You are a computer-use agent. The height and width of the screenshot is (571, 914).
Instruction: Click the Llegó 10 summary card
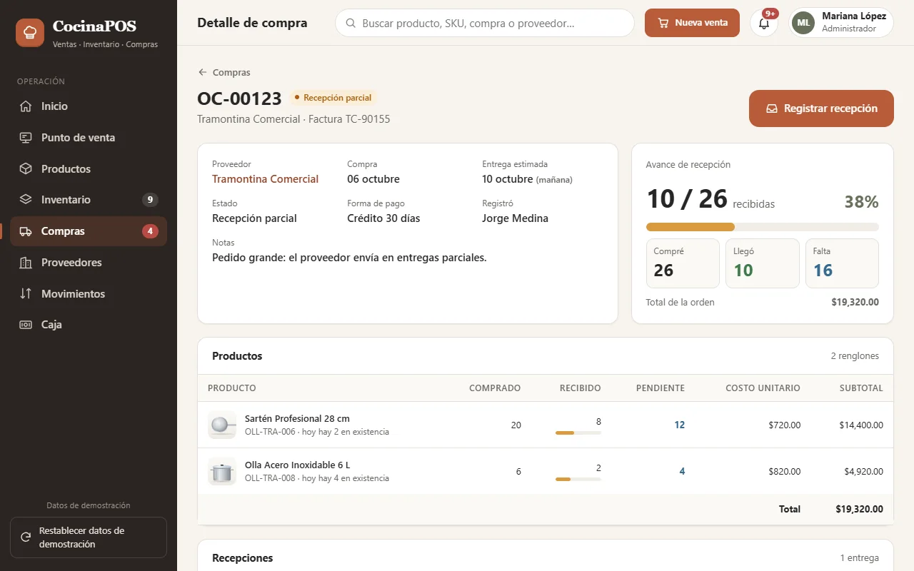point(763,263)
